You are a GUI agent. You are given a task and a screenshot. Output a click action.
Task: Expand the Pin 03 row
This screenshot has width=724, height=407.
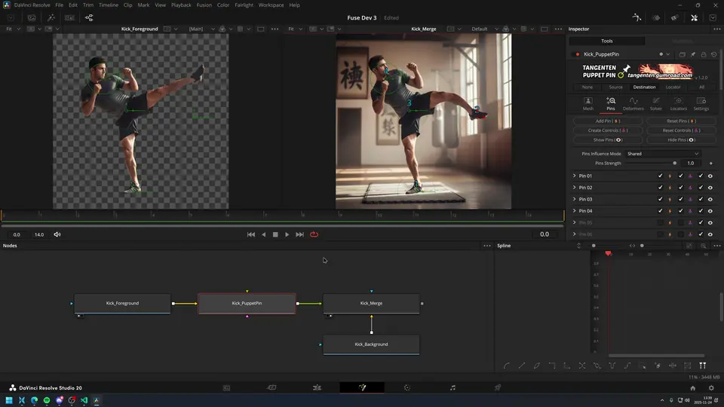click(574, 199)
